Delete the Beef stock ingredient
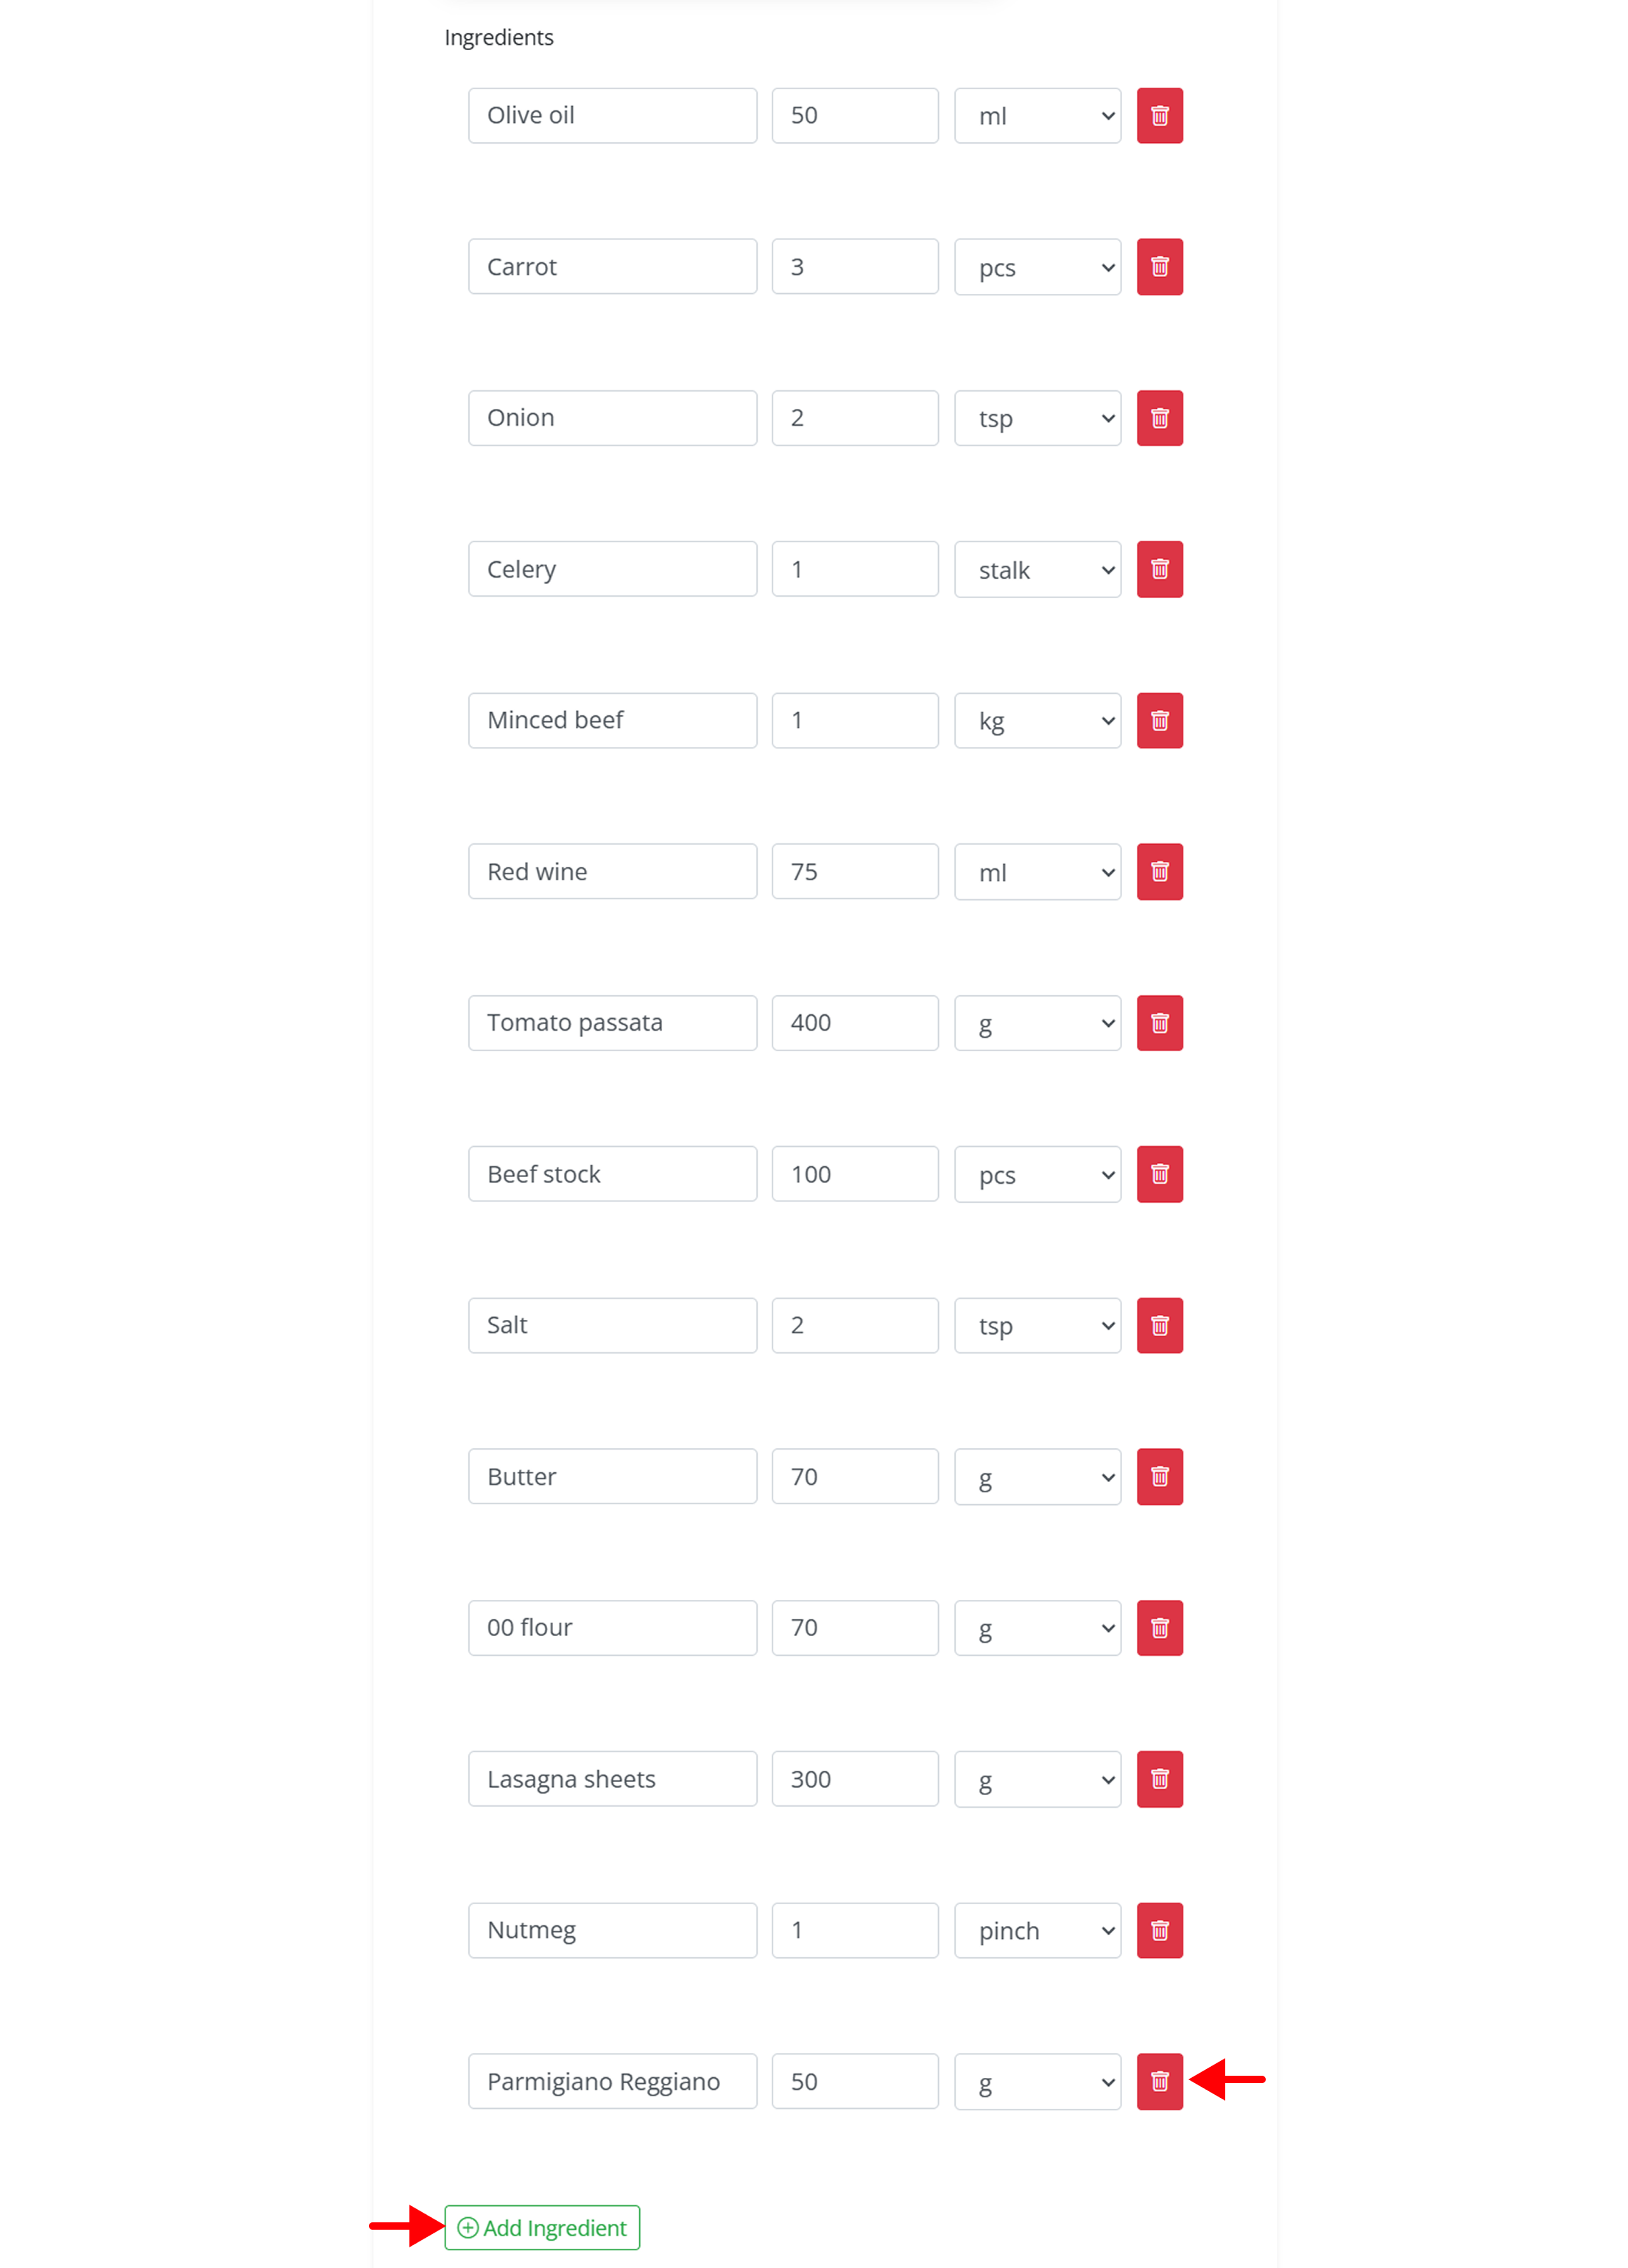This screenshot has width=1628, height=2268. click(1159, 1174)
